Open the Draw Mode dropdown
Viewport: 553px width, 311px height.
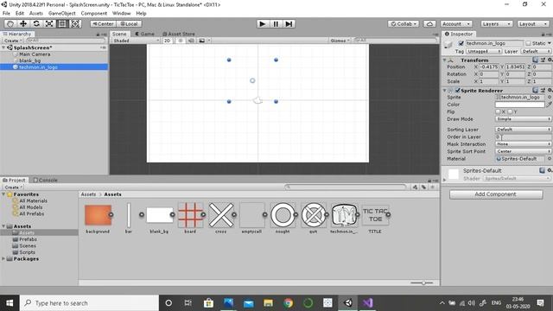point(523,119)
